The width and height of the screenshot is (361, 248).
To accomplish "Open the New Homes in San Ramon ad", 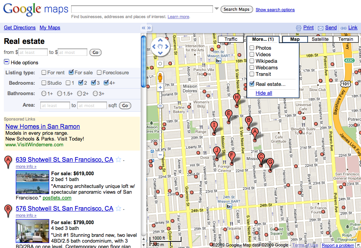I will click(43, 126).
